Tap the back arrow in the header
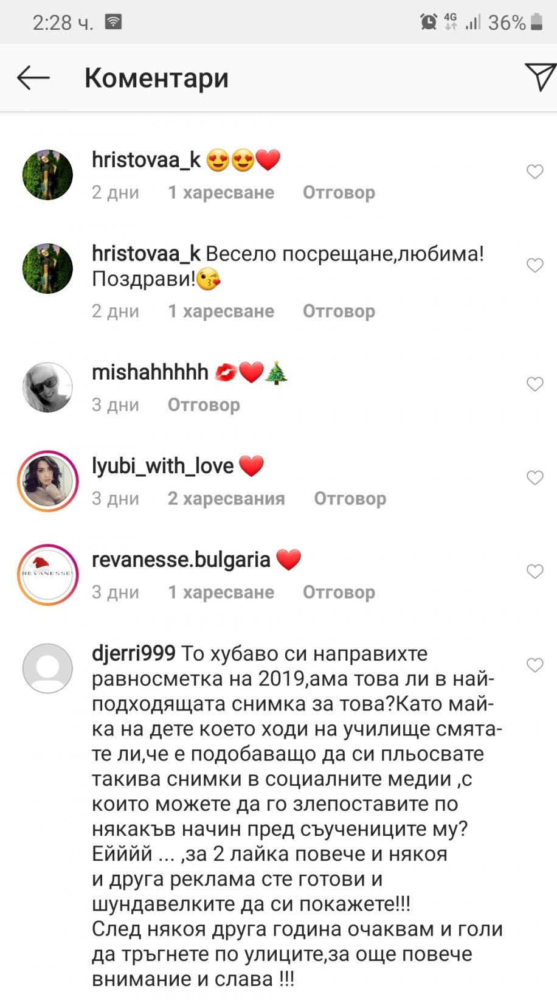The image size is (557, 1000). (x=33, y=78)
